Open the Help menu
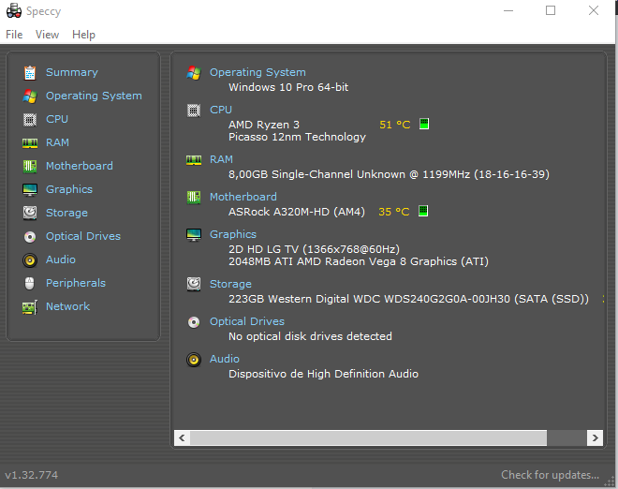618x489 pixels. coord(83,35)
